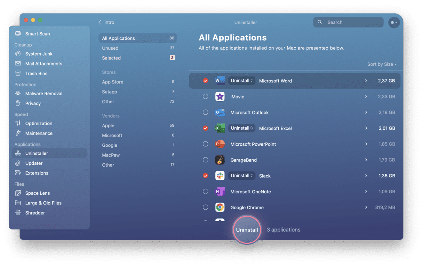Show the Selected apps category
The width and height of the screenshot is (423, 266).
[138, 58]
